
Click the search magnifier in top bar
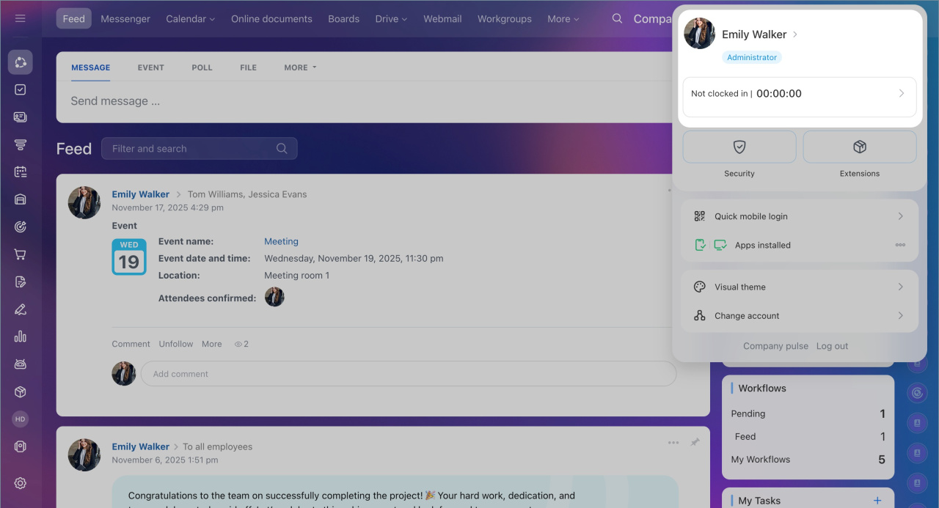pyautogui.click(x=618, y=19)
